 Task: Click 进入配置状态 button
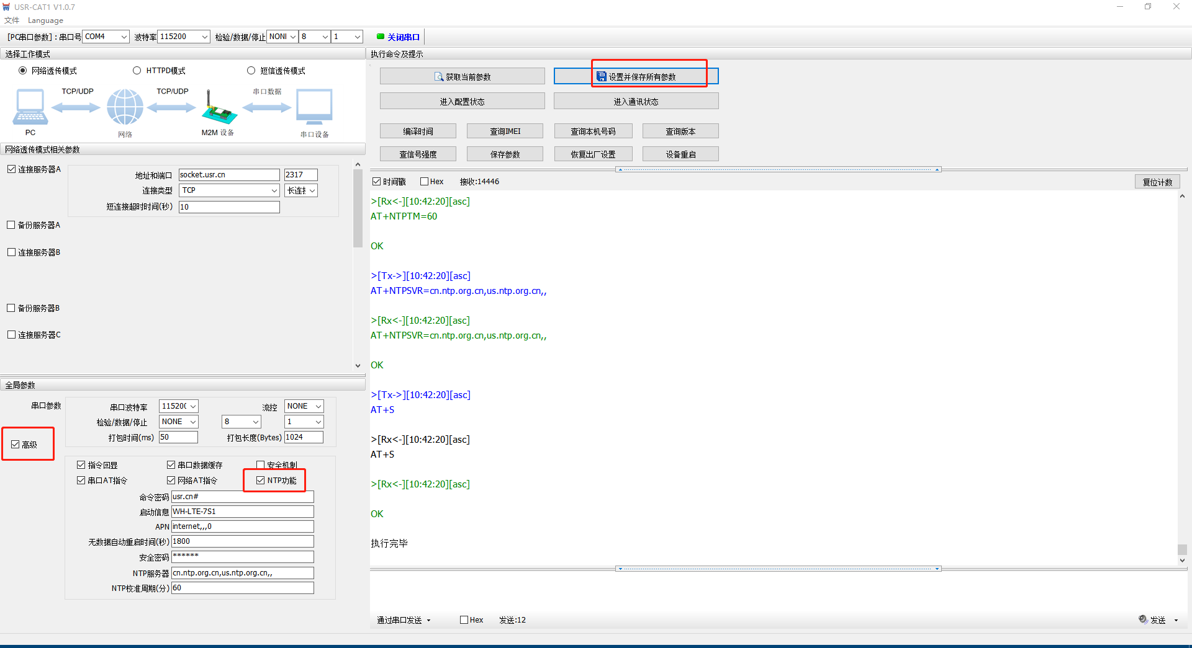point(462,101)
